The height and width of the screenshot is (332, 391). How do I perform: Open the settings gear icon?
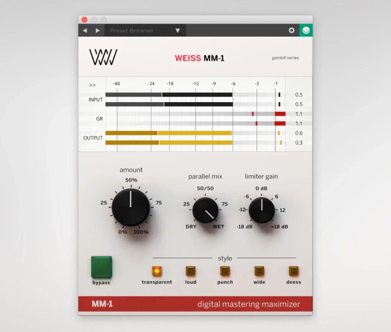(291, 30)
